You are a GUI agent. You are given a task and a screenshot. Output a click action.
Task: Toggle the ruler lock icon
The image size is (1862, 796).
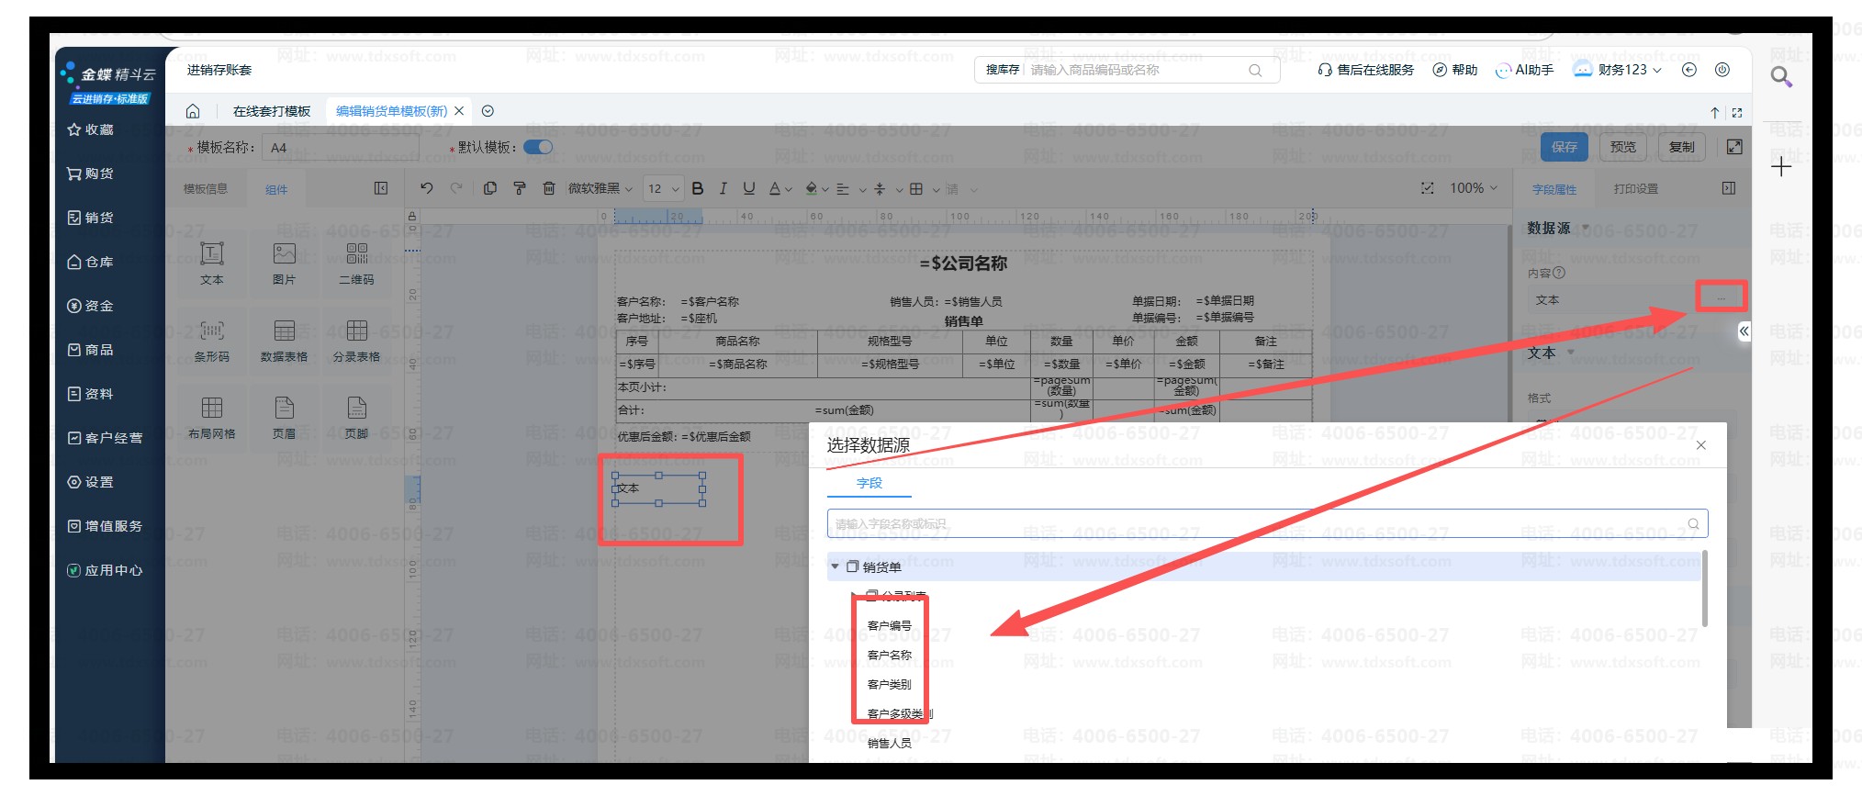point(412,217)
